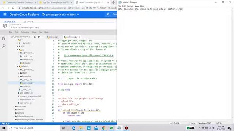This screenshot has width=234, height=131.
Task: Click browser forward arrow
Action: tap(8, 8)
